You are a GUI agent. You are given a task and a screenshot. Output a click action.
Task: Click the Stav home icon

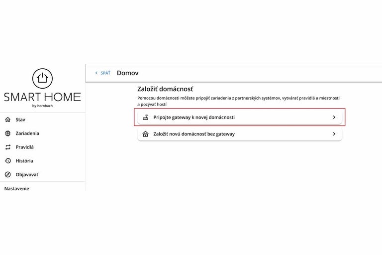point(7,120)
